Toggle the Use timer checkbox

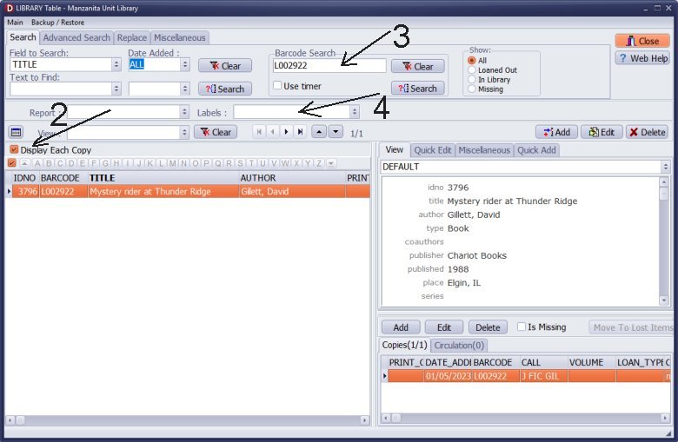277,86
